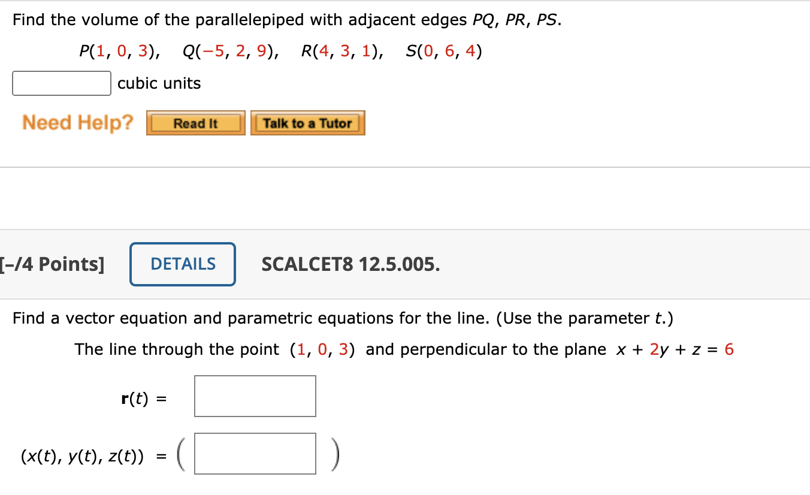Click the Need Help? label

click(x=76, y=122)
